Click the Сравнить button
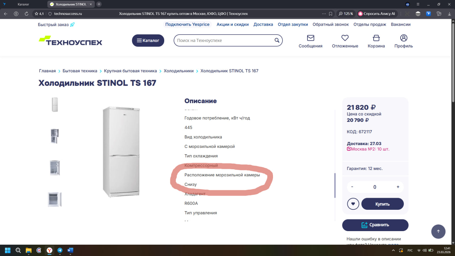The width and height of the screenshot is (455, 256). (x=375, y=225)
